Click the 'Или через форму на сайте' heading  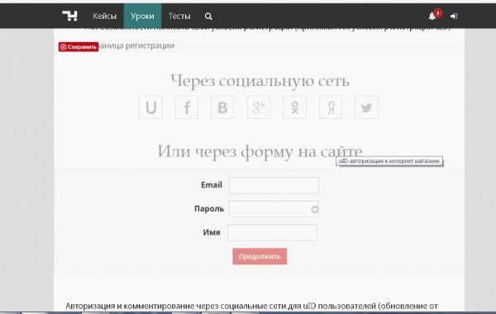pyautogui.click(x=260, y=152)
